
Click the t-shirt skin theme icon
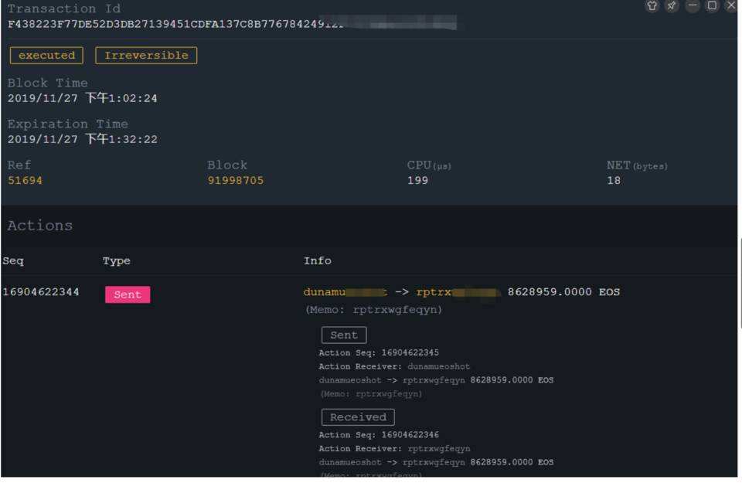coord(652,6)
